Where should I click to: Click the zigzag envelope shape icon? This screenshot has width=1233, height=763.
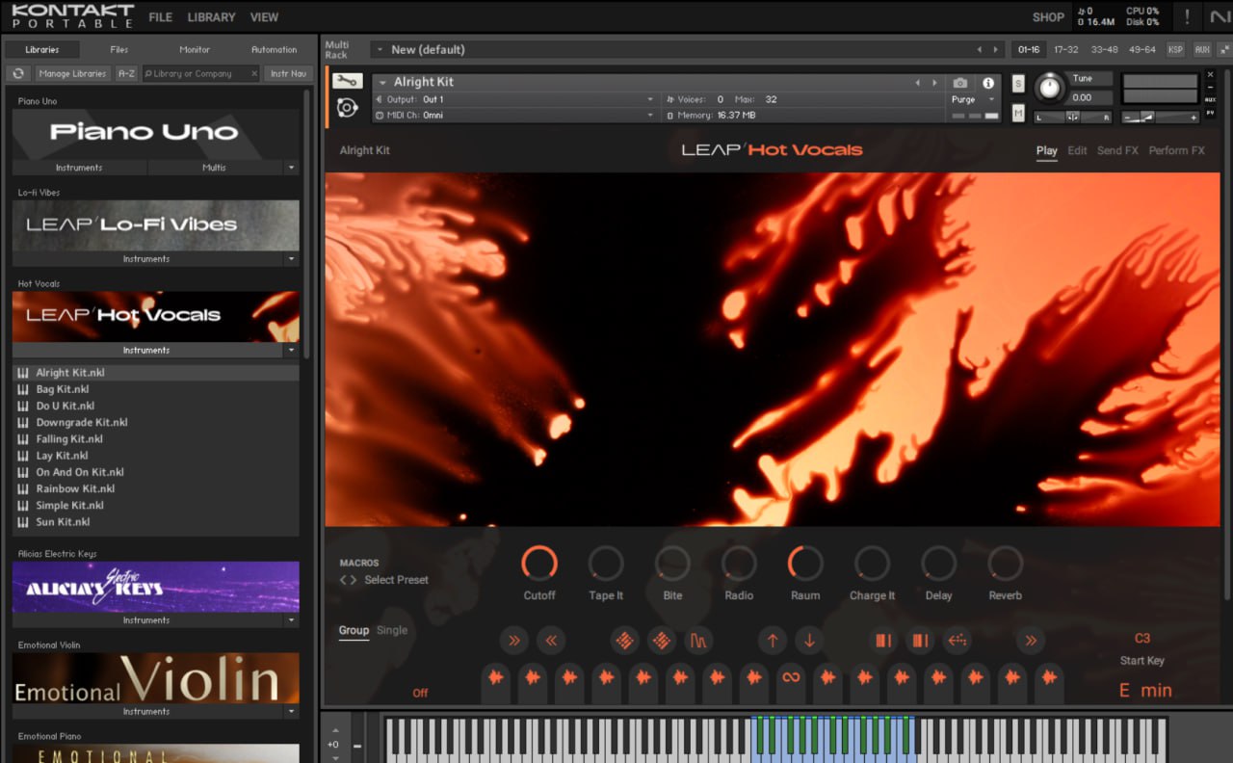click(x=698, y=641)
